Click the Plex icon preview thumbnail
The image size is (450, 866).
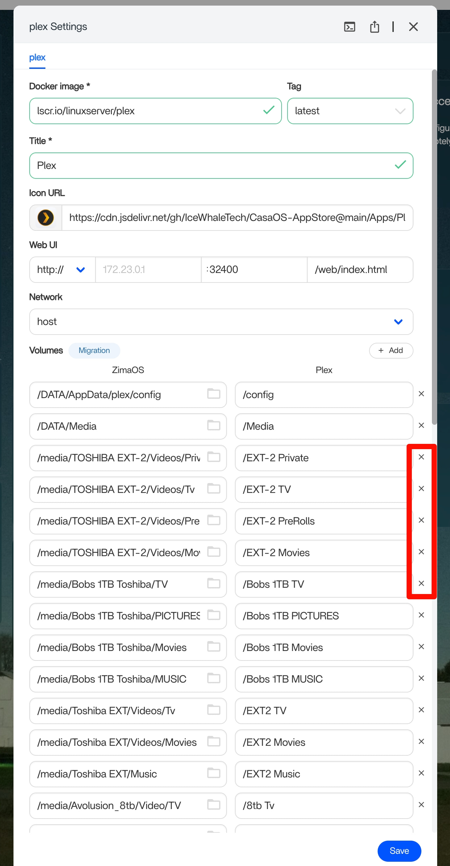(x=46, y=218)
